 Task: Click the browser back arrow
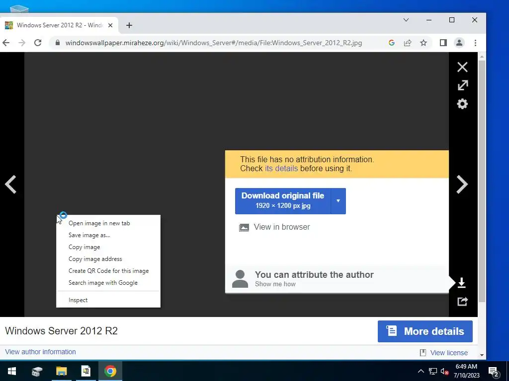click(6, 43)
